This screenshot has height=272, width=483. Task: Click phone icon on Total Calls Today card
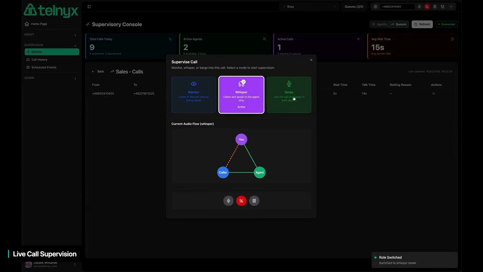click(x=171, y=39)
